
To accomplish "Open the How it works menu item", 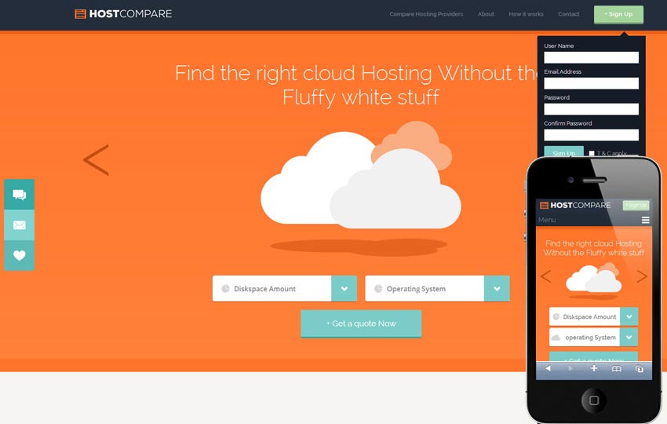I will click(x=526, y=14).
